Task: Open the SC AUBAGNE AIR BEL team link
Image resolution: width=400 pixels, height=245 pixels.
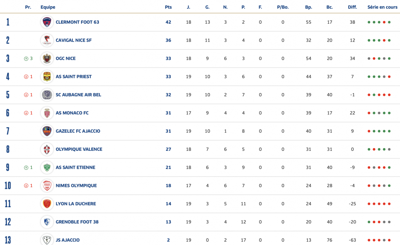Action: [x=78, y=95]
